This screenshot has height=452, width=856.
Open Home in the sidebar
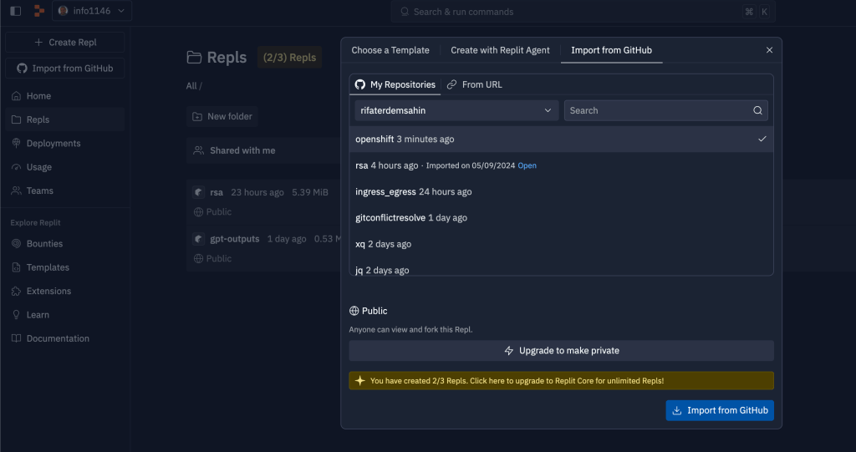65,95
